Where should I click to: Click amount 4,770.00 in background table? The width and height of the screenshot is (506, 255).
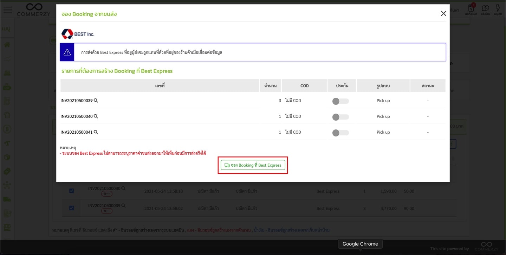[x=389, y=209]
